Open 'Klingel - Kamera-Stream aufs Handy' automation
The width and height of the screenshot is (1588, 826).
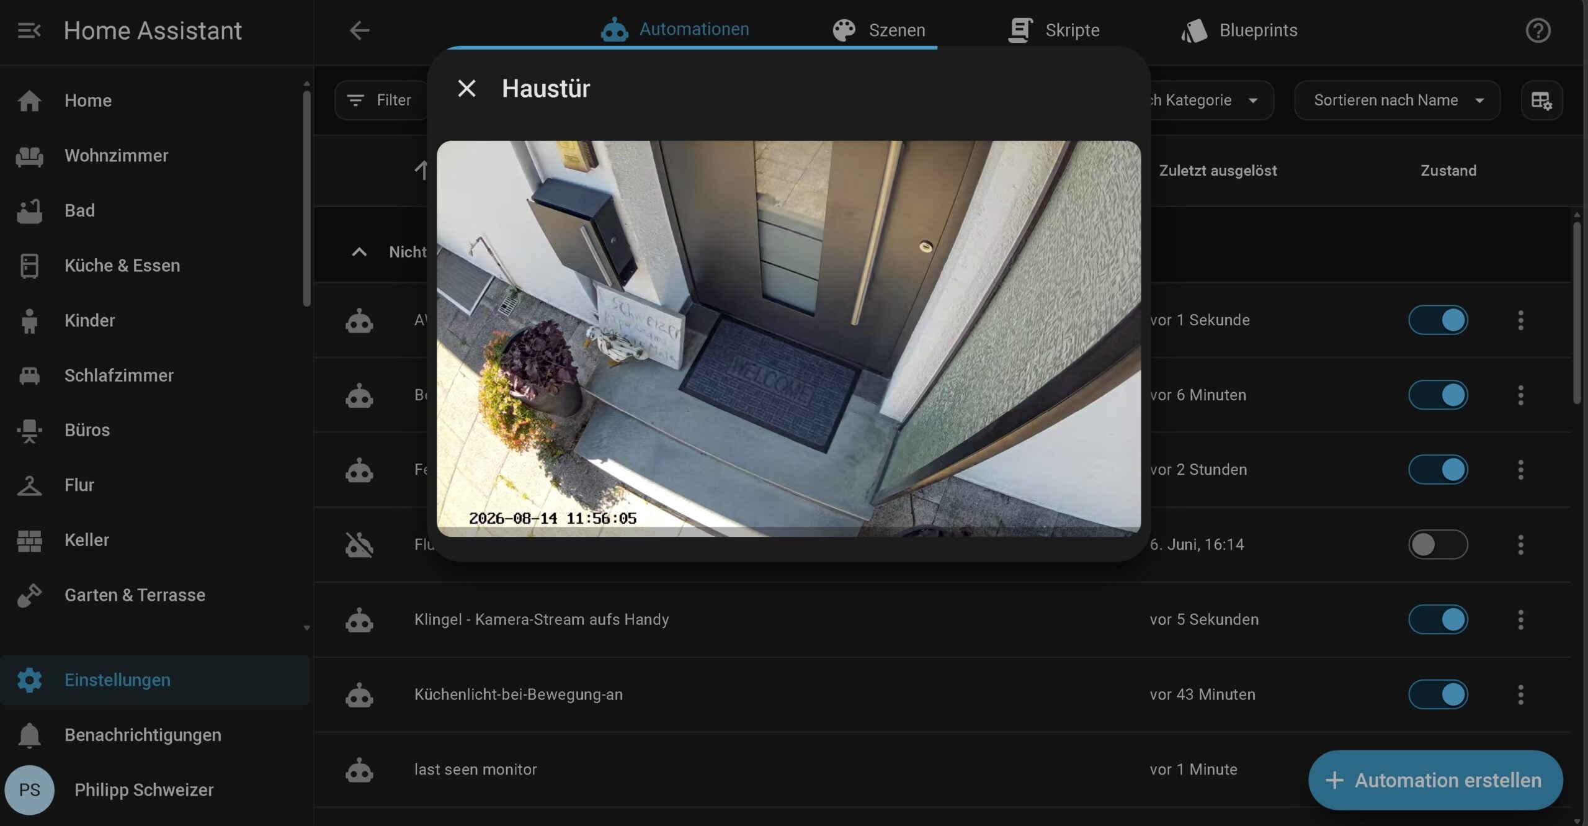[542, 620]
